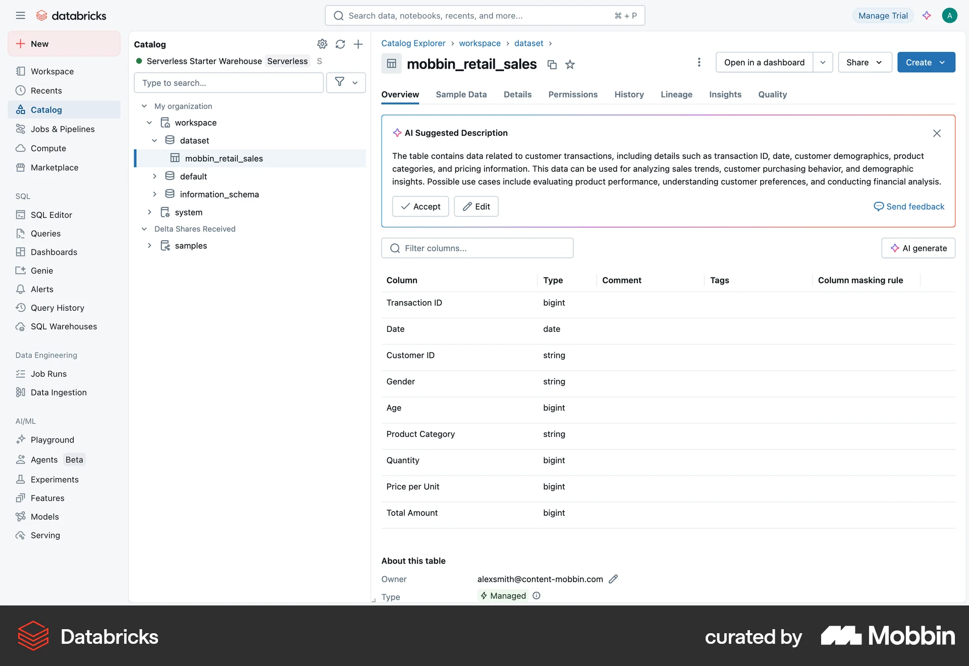Edit the table owner email
The width and height of the screenshot is (969, 666).
point(614,579)
